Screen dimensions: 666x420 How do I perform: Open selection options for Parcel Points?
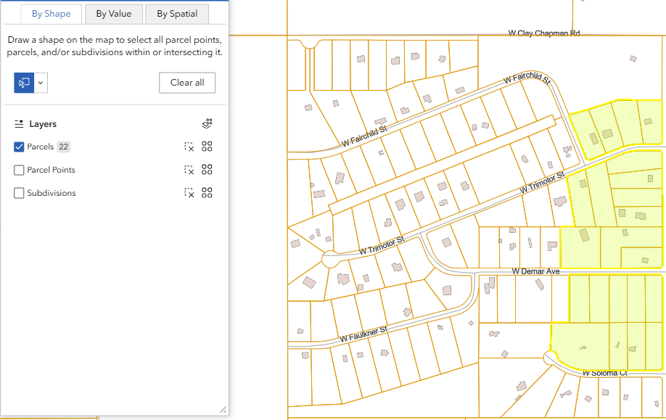pyautogui.click(x=207, y=170)
